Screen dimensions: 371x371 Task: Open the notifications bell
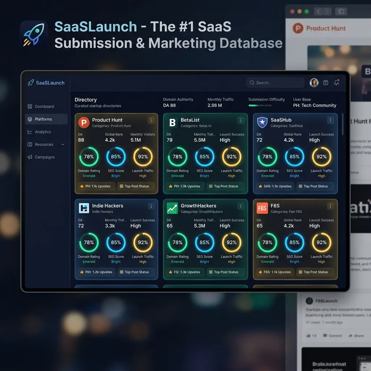(x=337, y=82)
